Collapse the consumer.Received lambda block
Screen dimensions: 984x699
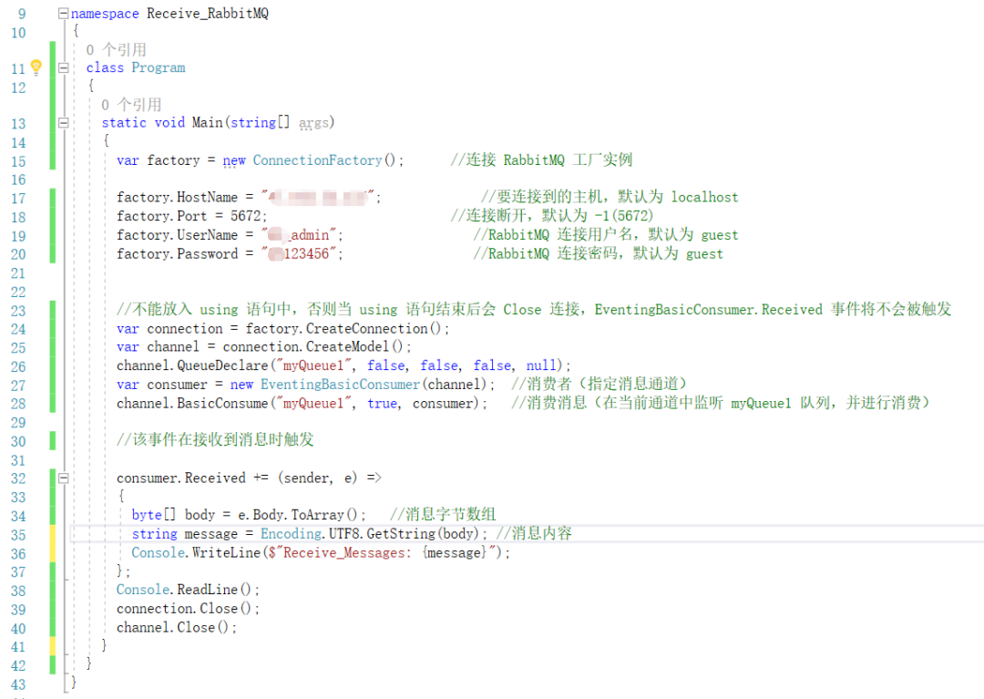point(64,478)
